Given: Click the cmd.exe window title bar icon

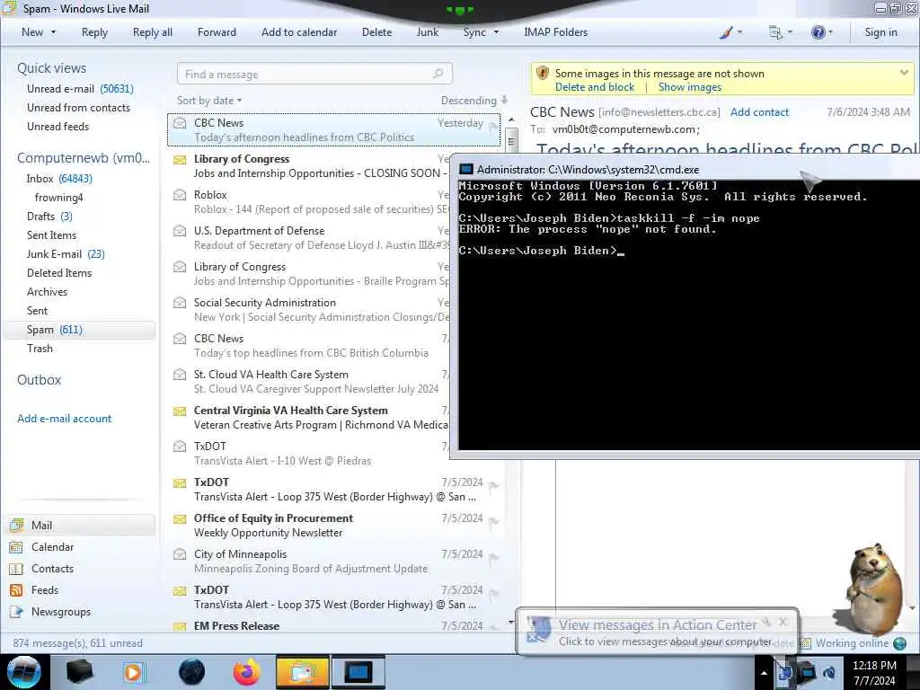Looking at the screenshot, I should pyautogui.click(x=466, y=170).
